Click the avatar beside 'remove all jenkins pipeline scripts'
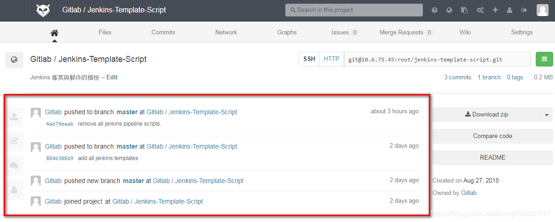Screen dimensions: 555x222 click(x=36, y=113)
